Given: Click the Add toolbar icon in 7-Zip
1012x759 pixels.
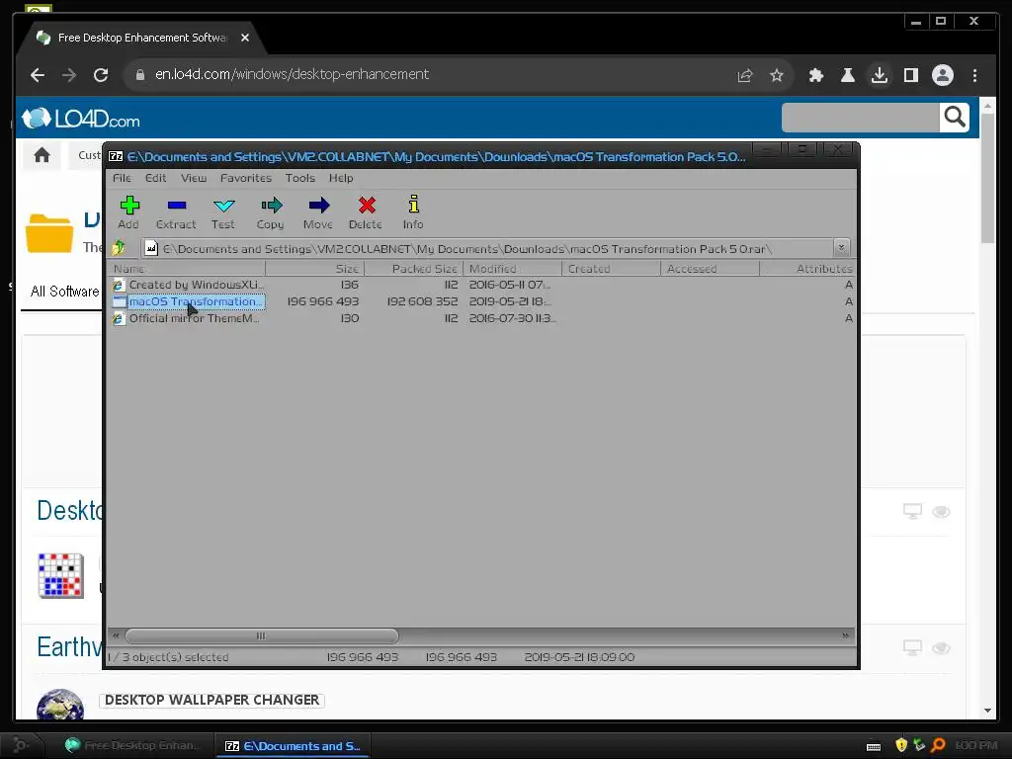Looking at the screenshot, I should 129,212.
